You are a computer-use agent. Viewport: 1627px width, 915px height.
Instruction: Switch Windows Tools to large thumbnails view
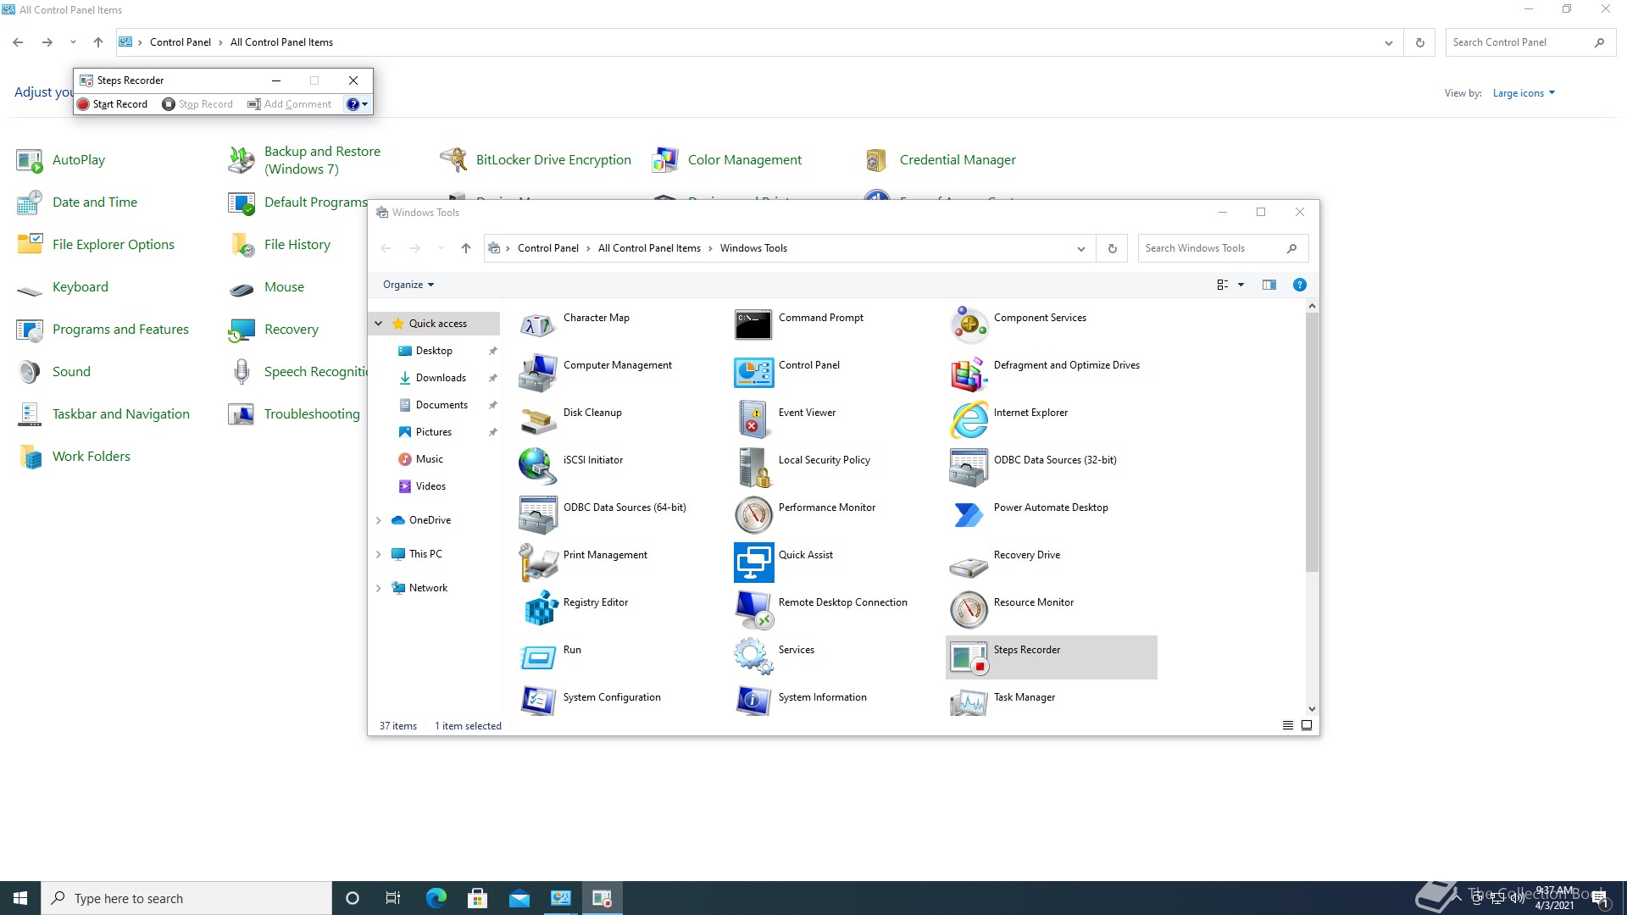1307,725
